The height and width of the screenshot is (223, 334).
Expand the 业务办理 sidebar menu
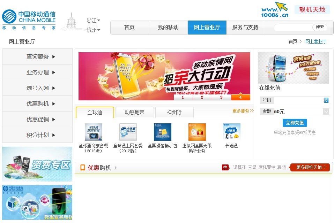(x=37, y=72)
